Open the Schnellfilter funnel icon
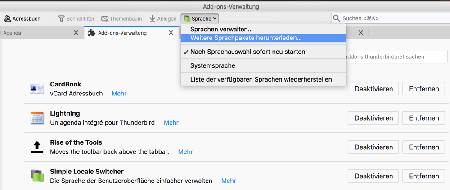The image size is (450, 190). click(62, 19)
